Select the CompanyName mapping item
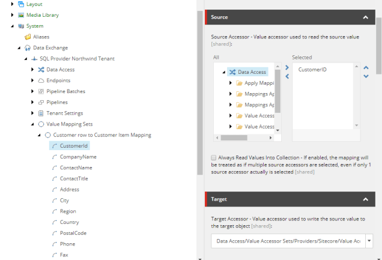The width and height of the screenshot is (382, 260). pos(78,157)
